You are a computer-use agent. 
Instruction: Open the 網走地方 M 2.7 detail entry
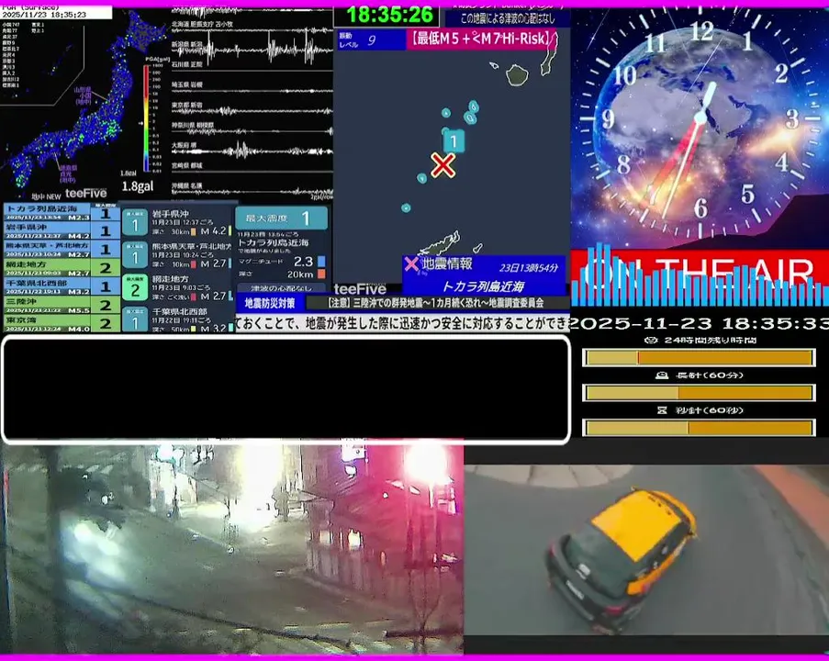click(x=178, y=287)
